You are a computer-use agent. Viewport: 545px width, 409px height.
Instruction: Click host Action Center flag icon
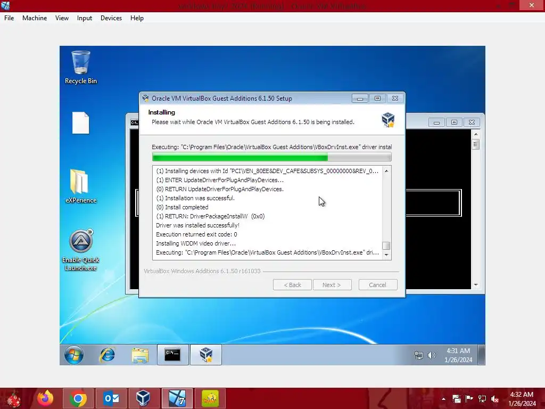[x=469, y=399]
